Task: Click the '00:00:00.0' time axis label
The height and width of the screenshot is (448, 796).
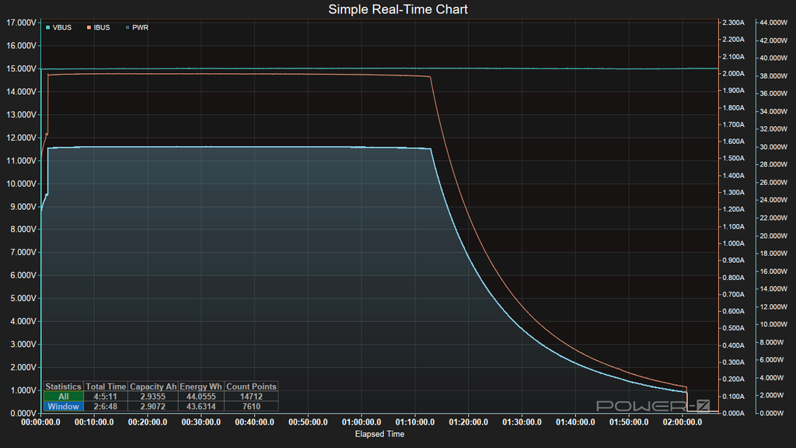Action: [40, 422]
